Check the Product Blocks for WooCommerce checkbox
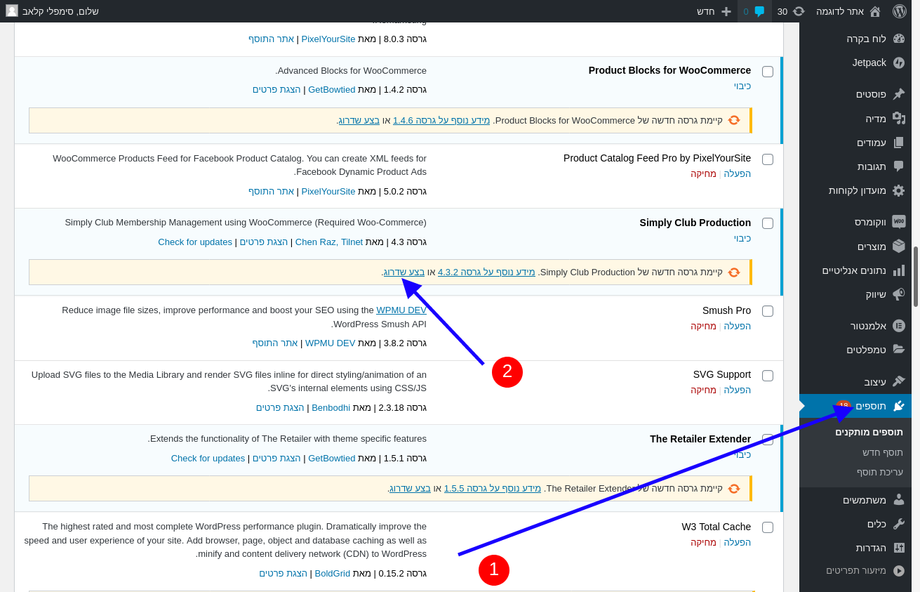Image resolution: width=920 pixels, height=592 pixels. pos(768,72)
